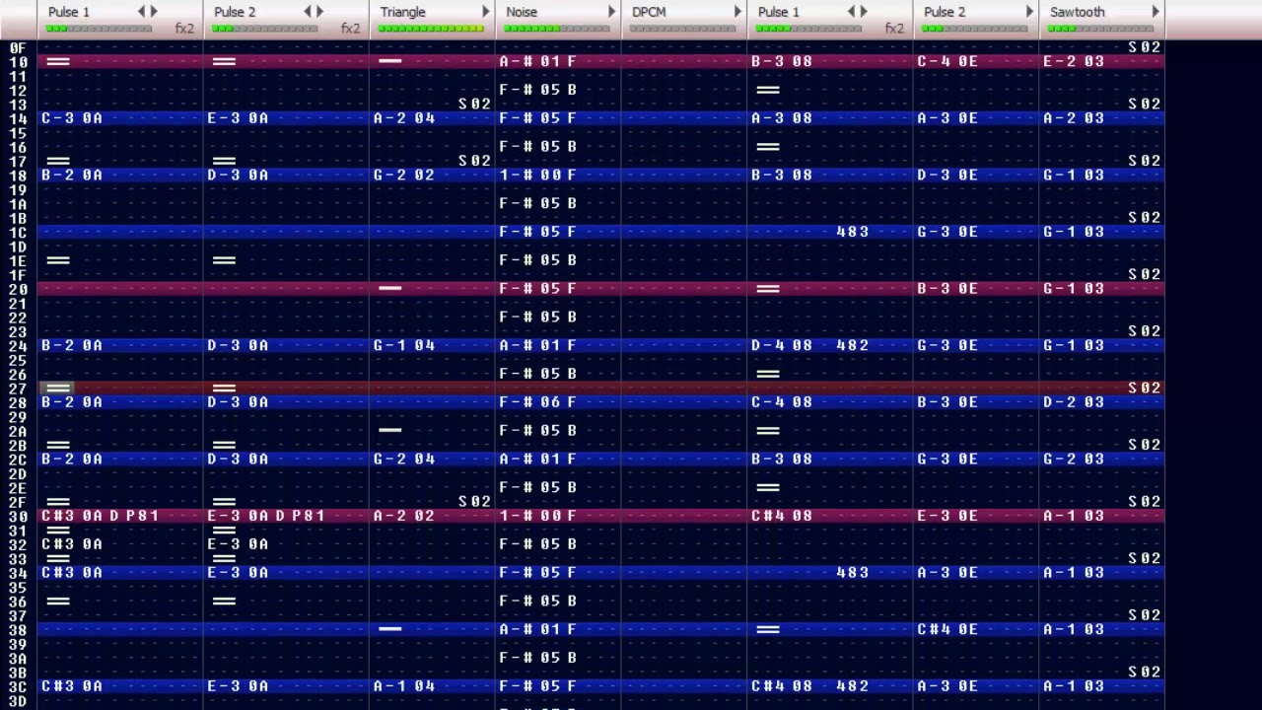The height and width of the screenshot is (710, 1262).
Task: Toggle mute on Sawtooth channel header
Action: pos(1077,12)
